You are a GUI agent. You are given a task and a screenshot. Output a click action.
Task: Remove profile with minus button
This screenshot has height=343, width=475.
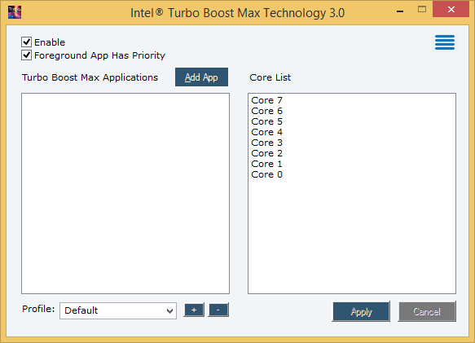tap(218, 310)
